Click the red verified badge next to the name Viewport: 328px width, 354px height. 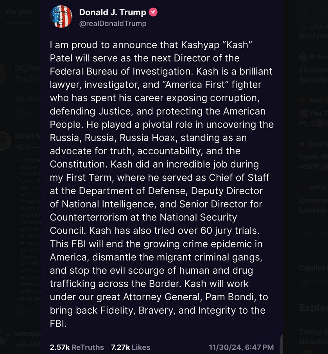pyautogui.click(x=153, y=12)
